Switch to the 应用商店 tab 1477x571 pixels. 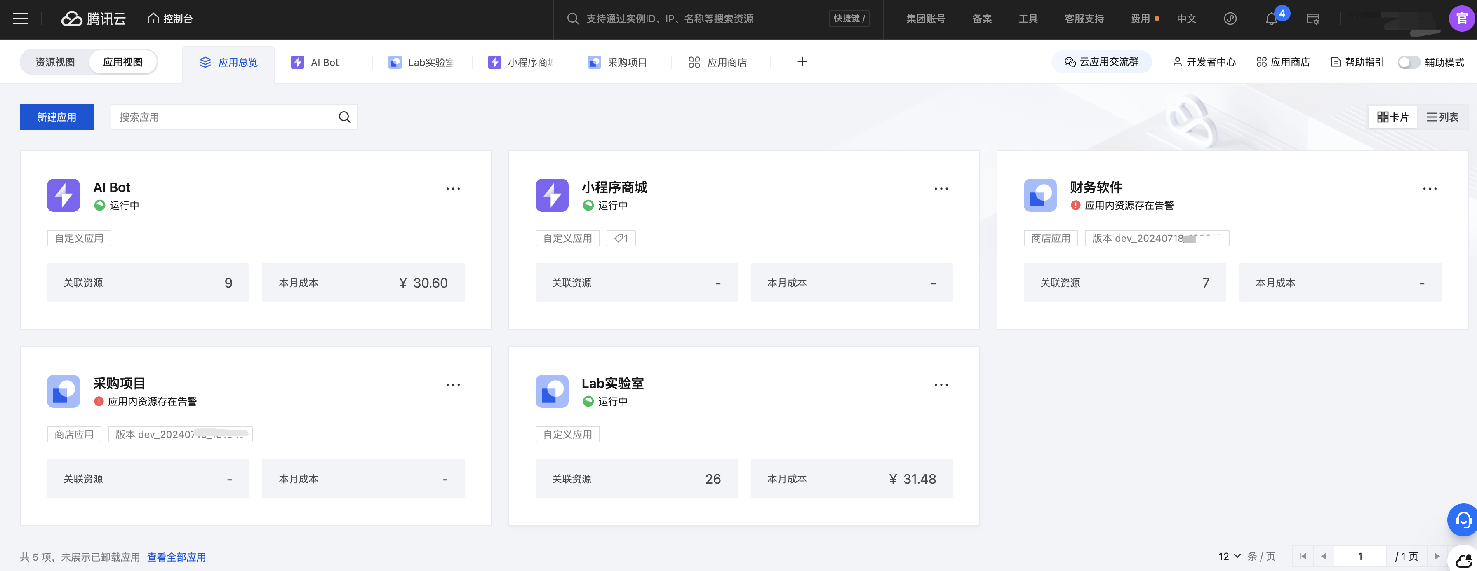click(x=717, y=62)
